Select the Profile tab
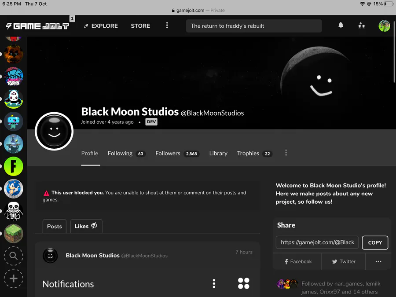 [90, 153]
